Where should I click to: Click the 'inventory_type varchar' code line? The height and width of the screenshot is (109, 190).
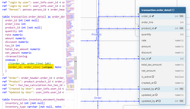coord(35,107)
